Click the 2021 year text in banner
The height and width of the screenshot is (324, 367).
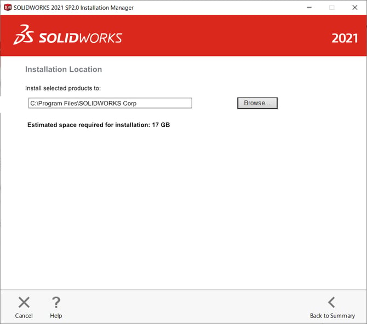click(x=345, y=38)
